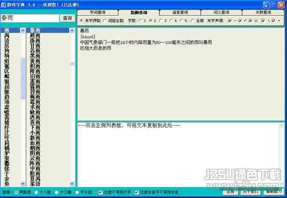
Task: Switch to the 字词查询 tab
Action: 97,12
